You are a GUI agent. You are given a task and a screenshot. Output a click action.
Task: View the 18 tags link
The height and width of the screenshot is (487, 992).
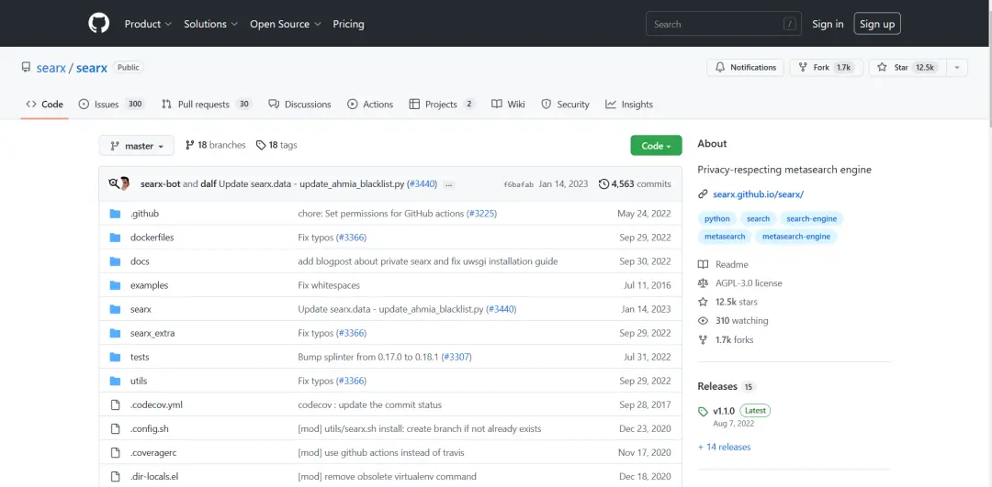276,145
